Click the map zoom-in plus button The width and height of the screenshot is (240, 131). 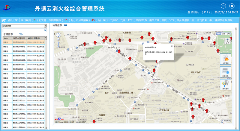click(58, 39)
